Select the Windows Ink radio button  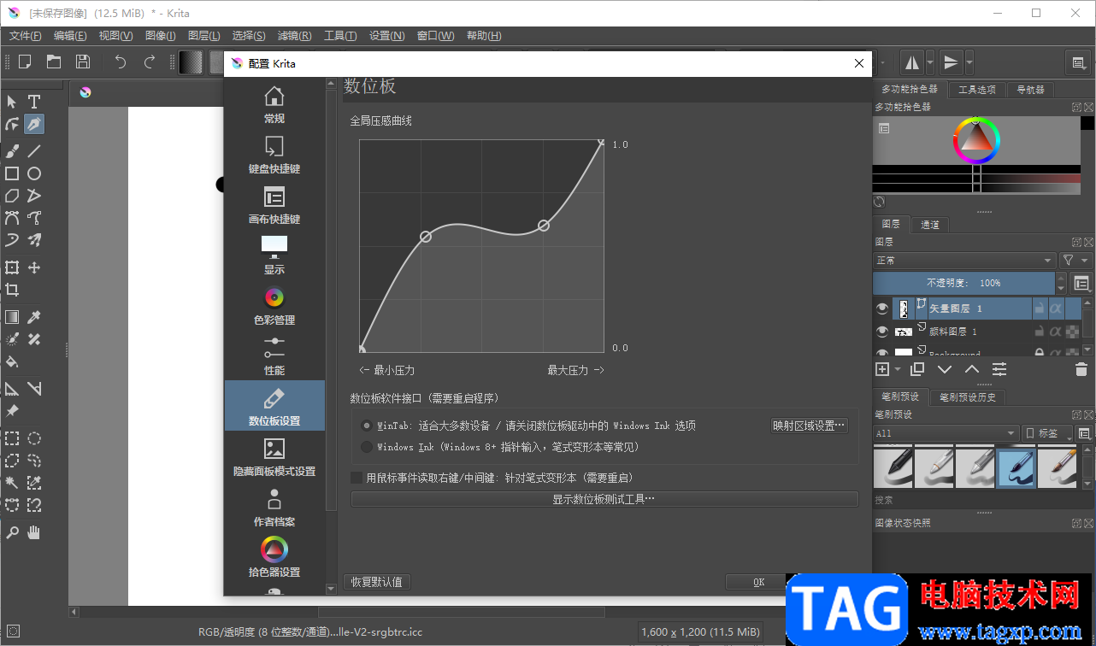[x=367, y=447]
